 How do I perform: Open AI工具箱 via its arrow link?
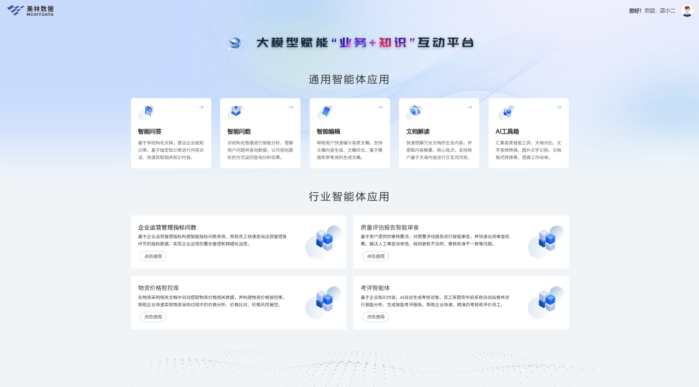559,107
